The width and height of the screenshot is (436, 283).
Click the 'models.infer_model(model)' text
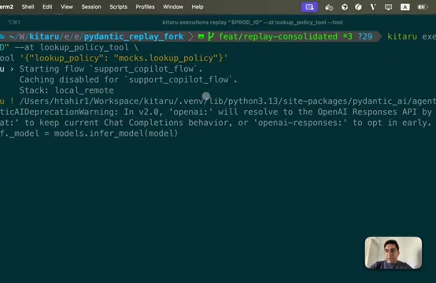point(116,133)
